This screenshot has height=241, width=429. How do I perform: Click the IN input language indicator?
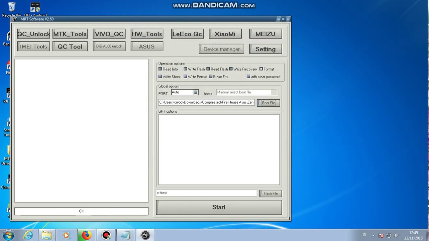364,235
